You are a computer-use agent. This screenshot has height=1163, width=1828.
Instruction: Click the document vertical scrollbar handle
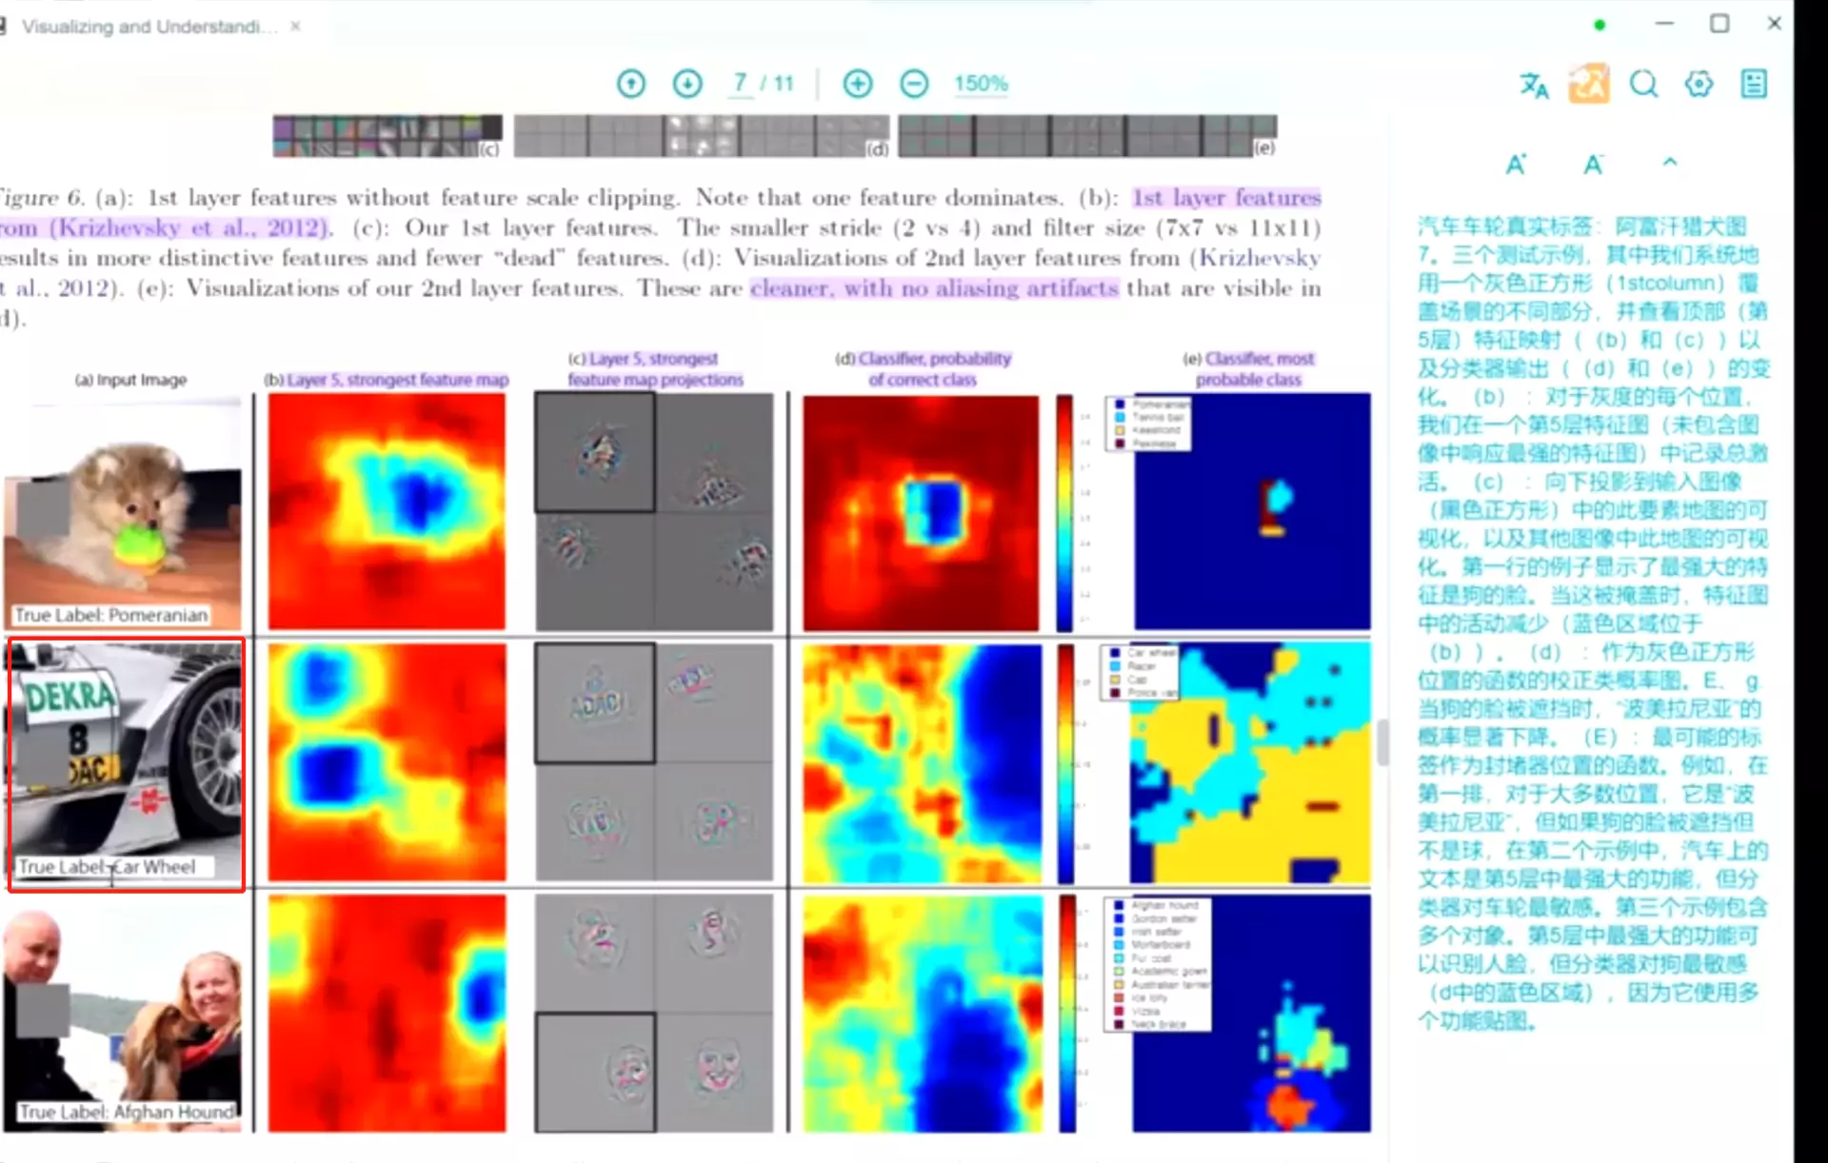[x=1382, y=742]
